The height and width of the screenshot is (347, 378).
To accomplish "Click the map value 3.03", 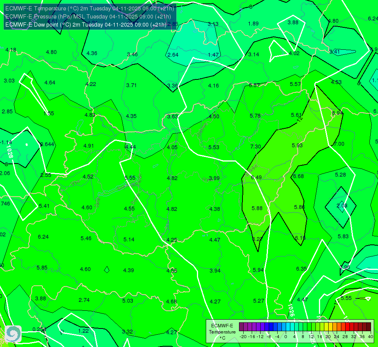I will pos(9,81).
